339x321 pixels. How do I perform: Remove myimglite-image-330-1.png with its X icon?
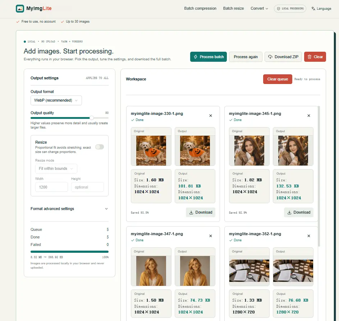click(x=211, y=116)
